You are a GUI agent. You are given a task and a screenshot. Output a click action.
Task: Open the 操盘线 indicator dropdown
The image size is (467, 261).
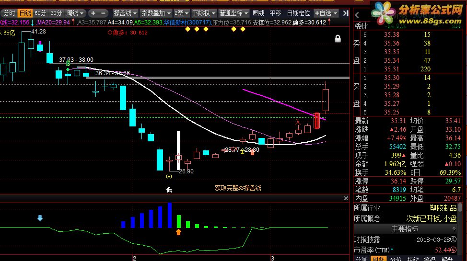[125, 13]
